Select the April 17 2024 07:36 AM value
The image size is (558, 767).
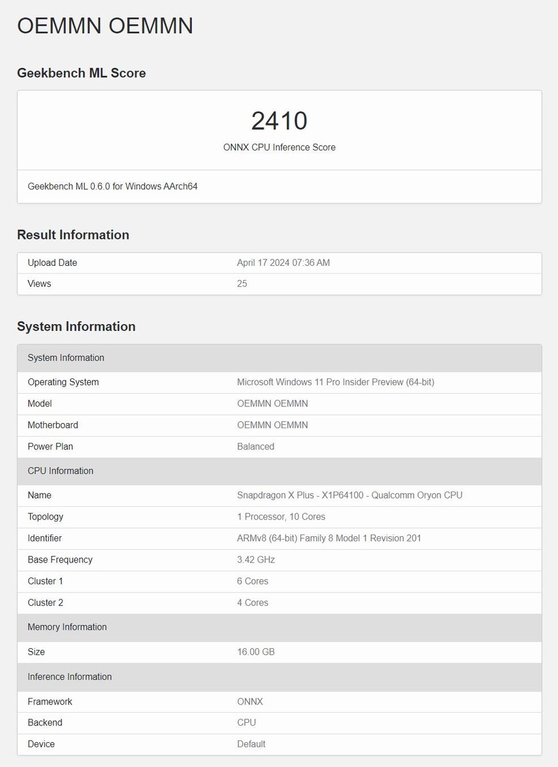[283, 263]
